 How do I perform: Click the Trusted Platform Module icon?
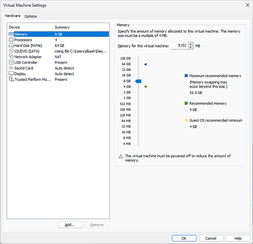coord(11,79)
